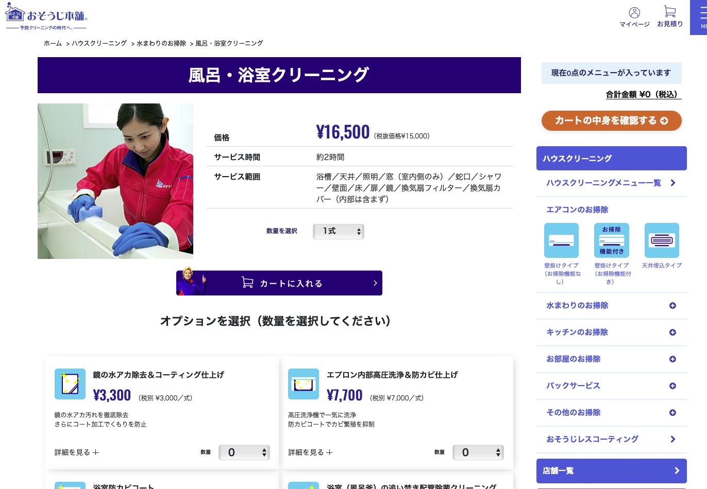707x489 pixels.
Task: Open the 店舗一覧 sidebar item
Action: (611, 470)
